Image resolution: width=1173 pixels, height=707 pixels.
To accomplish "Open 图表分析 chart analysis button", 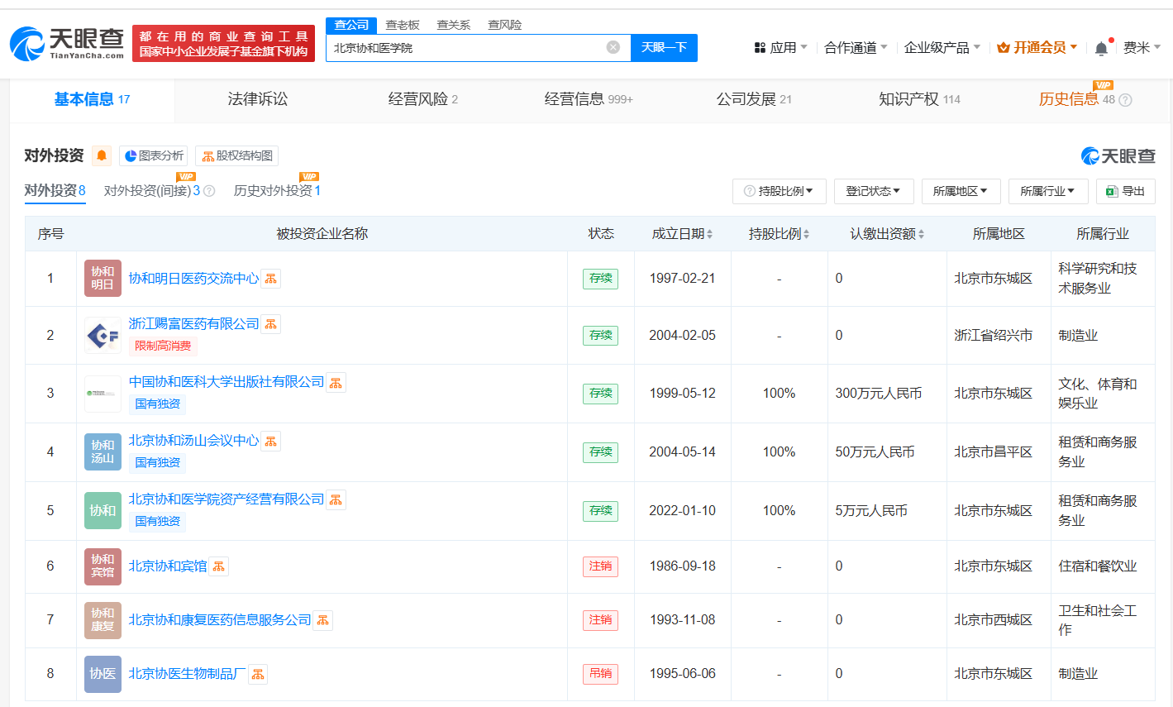I will pos(154,155).
